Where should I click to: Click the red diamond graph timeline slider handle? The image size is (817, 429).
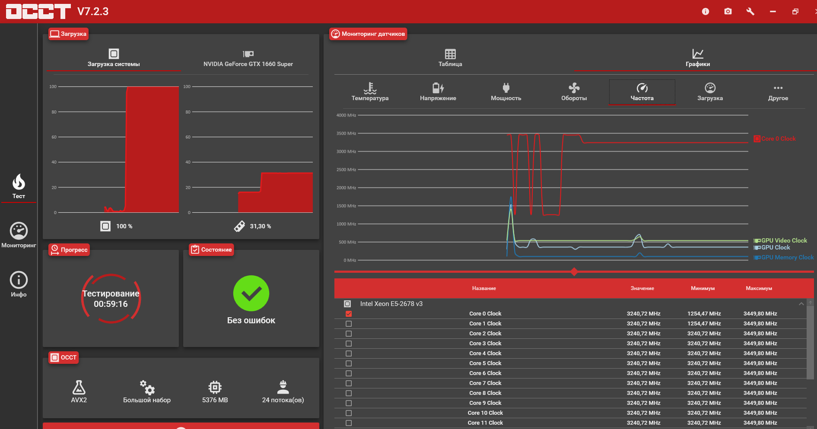[574, 272]
